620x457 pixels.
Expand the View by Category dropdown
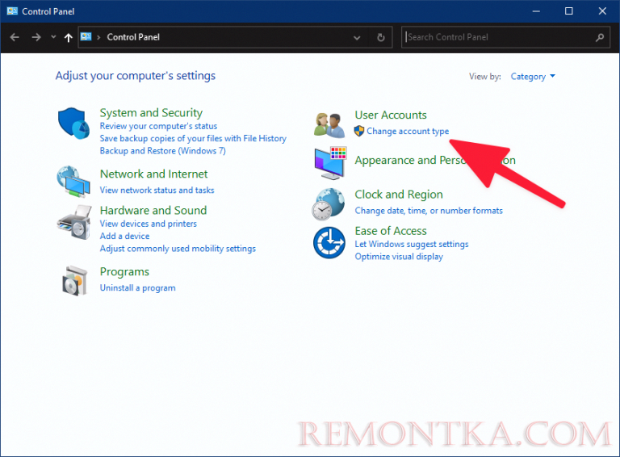[x=533, y=76]
